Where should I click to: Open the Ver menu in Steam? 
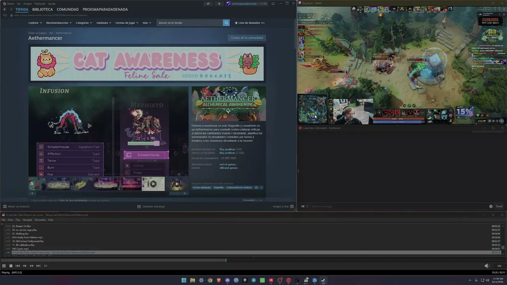click(19, 4)
